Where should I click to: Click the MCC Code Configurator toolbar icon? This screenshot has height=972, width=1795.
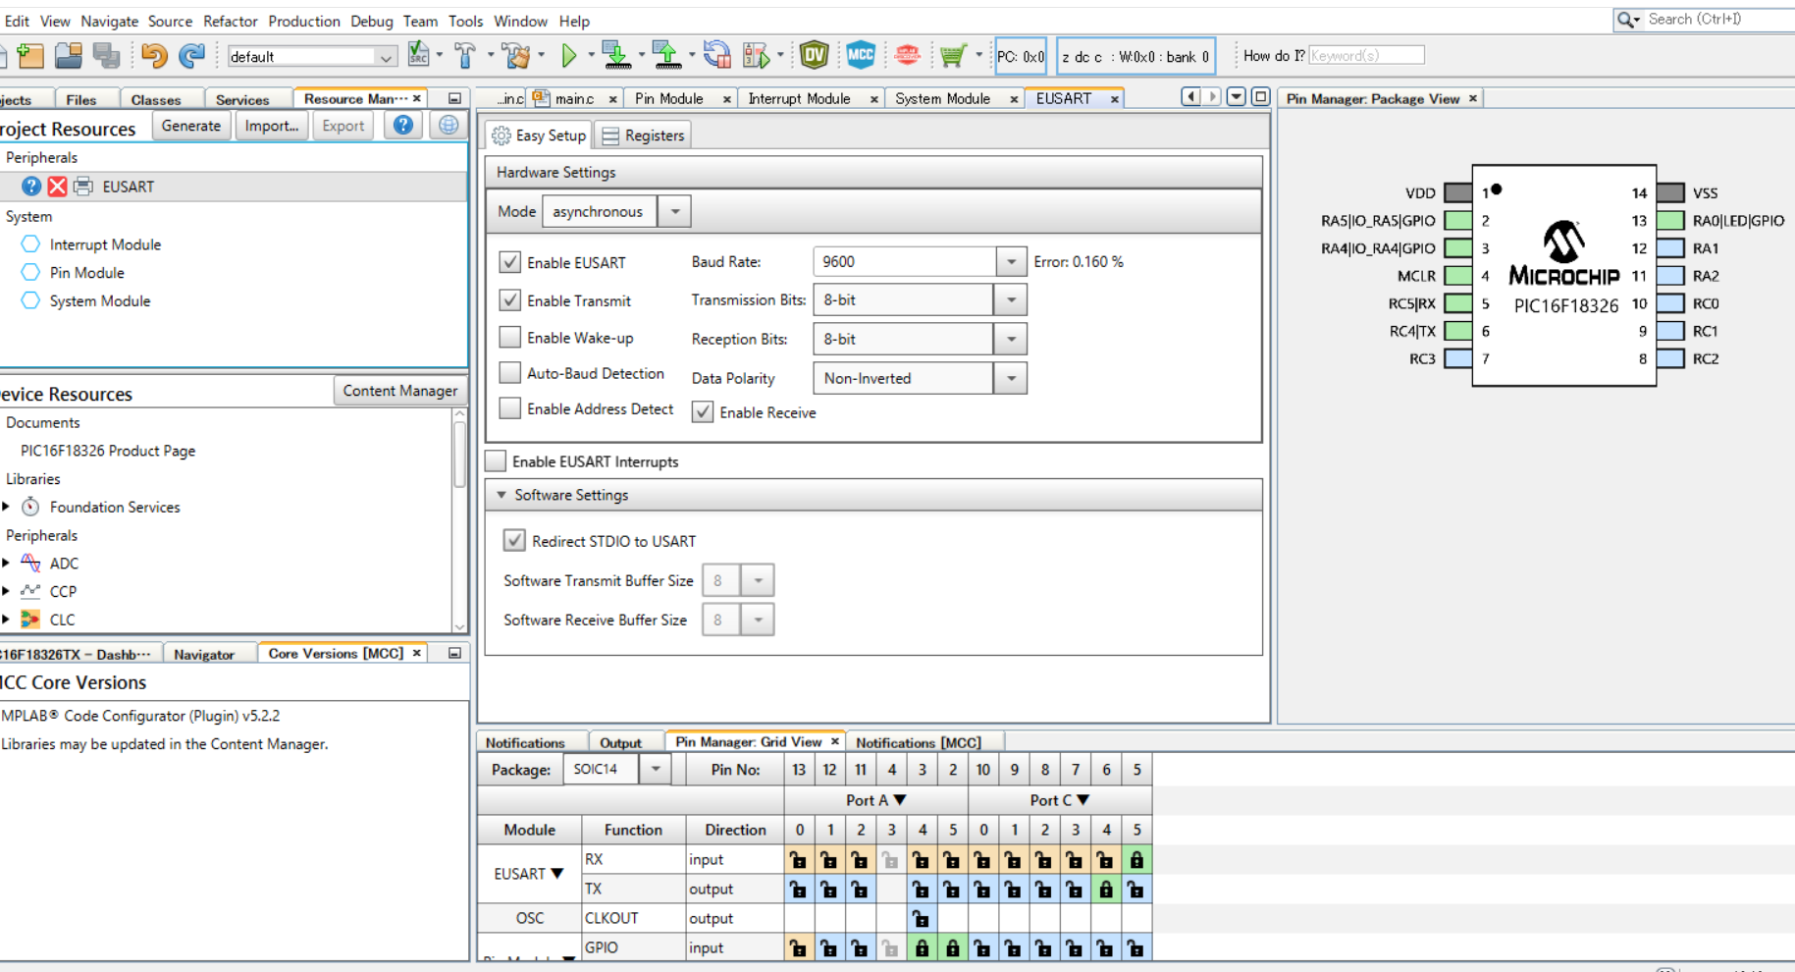click(861, 56)
